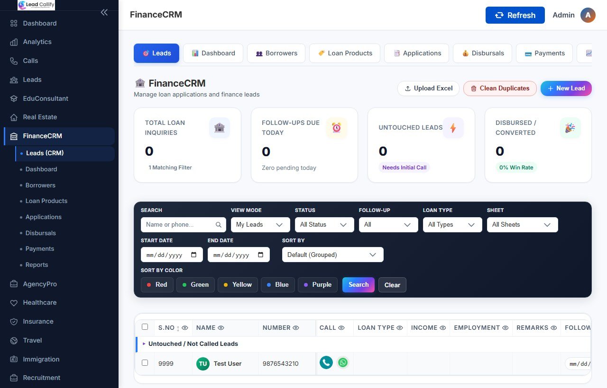The image size is (607, 388).
Task: Toggle visibility of the LOAN TYPE column
Action: coord(400,327)
